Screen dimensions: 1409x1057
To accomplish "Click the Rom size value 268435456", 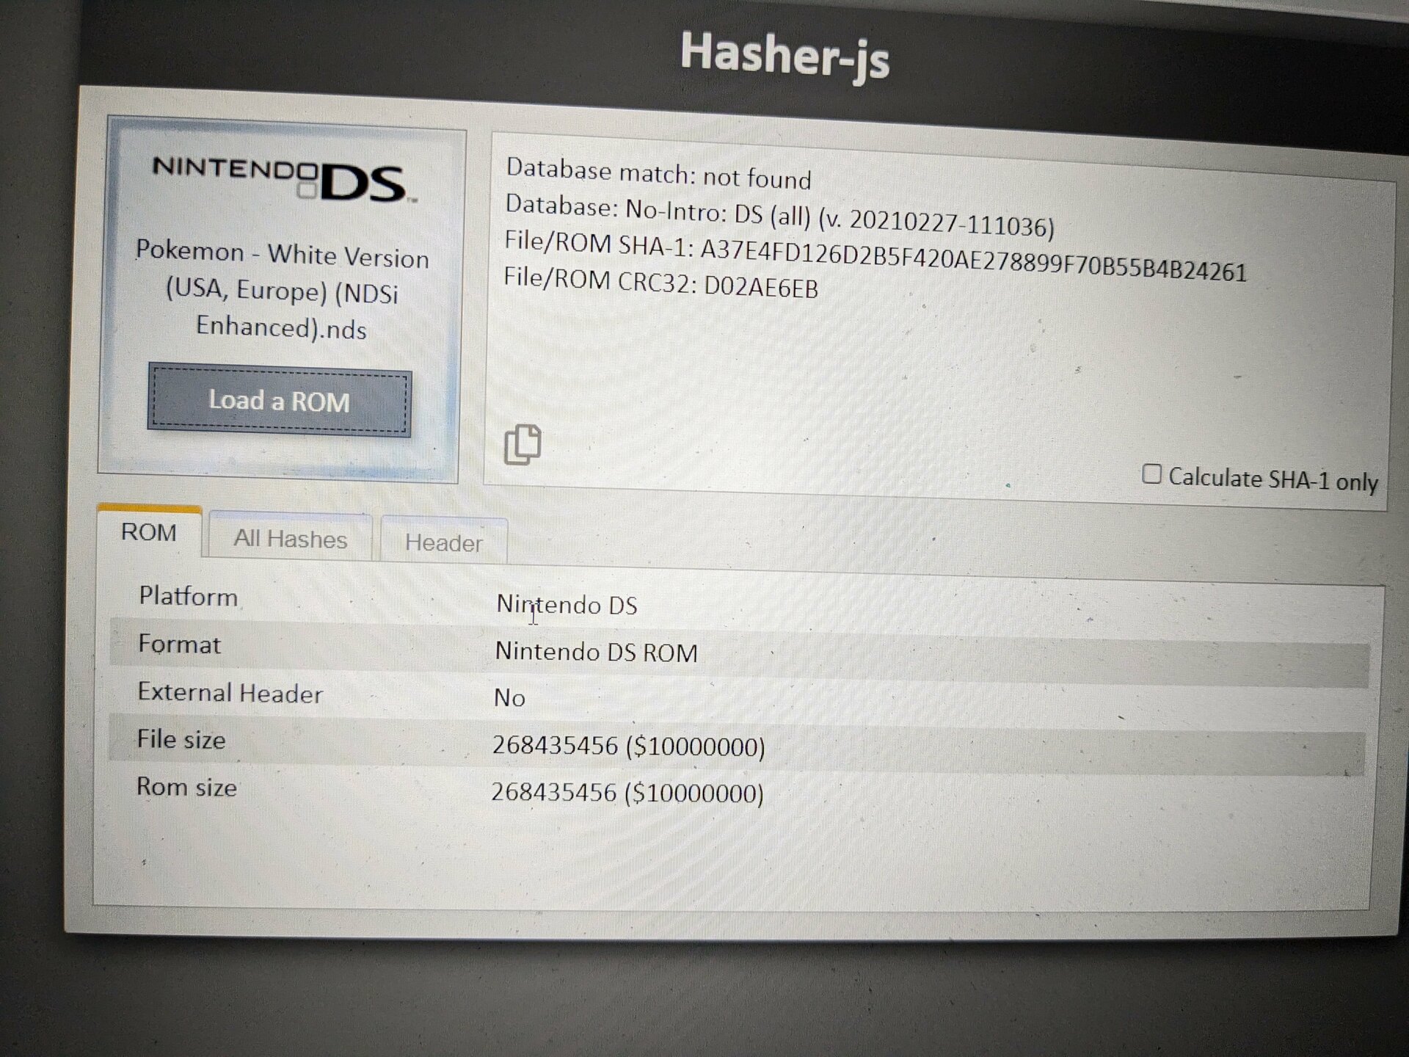I will coord(627,793).
